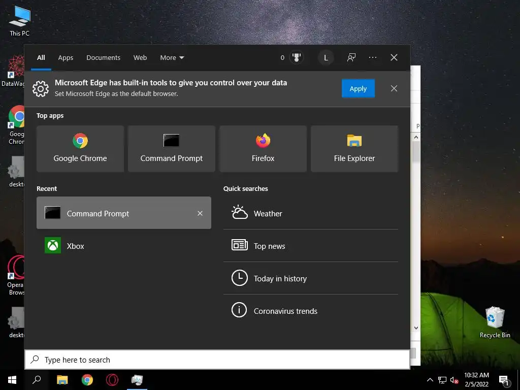
Task: Open the muted volume tray icon
Action: (x=454, y=380)
